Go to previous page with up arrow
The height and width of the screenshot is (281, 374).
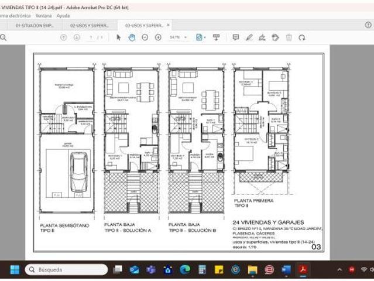pyautogui.click(x=63, y=37)
